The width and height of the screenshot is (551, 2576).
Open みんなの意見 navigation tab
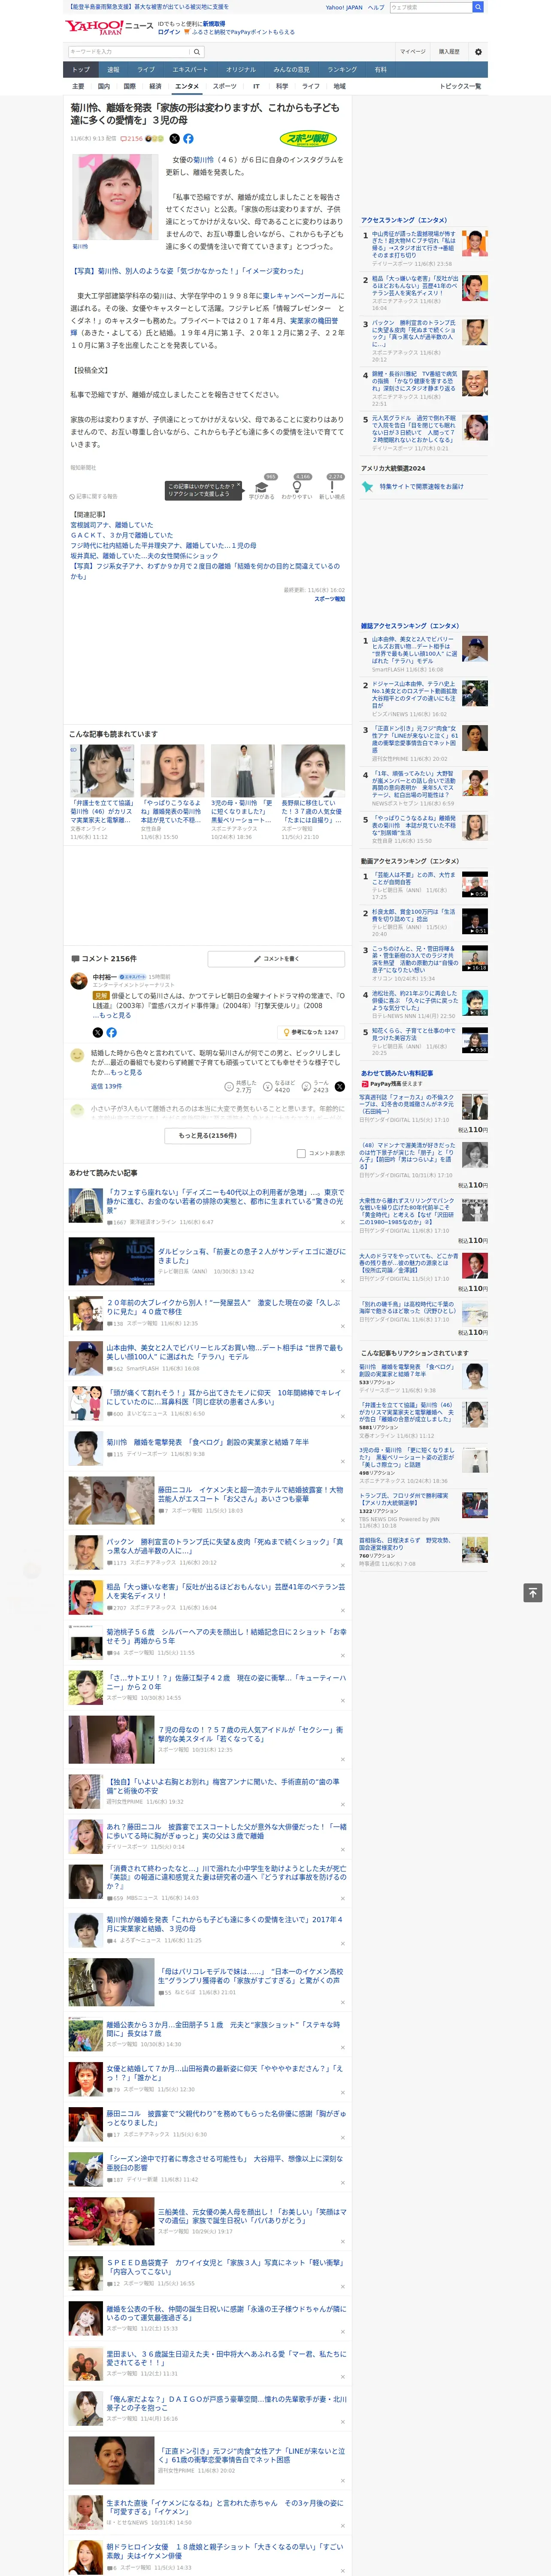tap(292, 69)
